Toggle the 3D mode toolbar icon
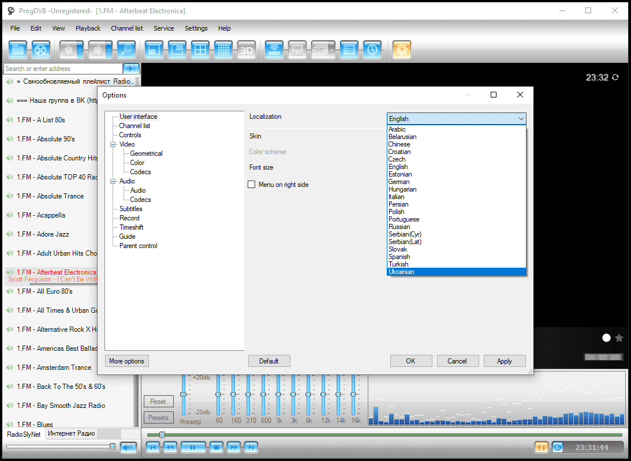 (x=247, y=50)
